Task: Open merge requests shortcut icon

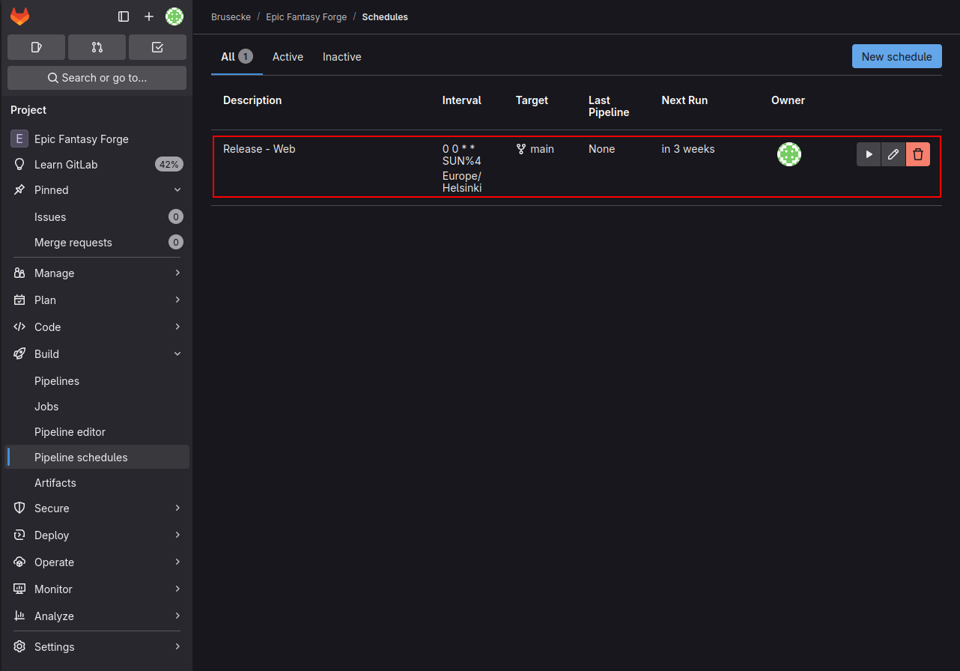Action: (97, 47)
